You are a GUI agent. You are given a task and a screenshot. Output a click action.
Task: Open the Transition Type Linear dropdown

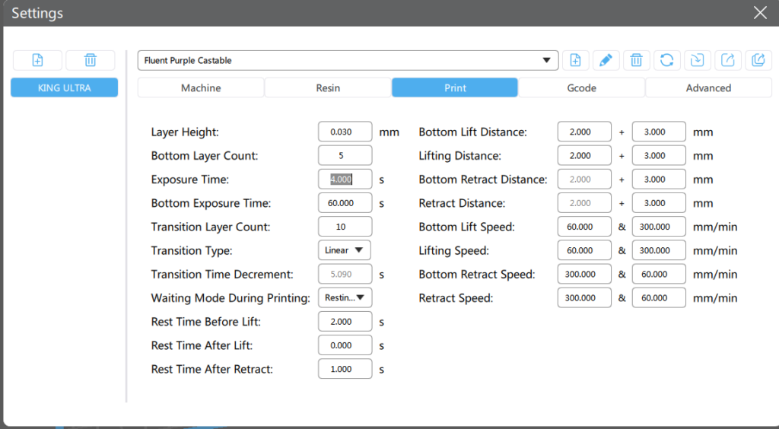(x=345, y=250)
